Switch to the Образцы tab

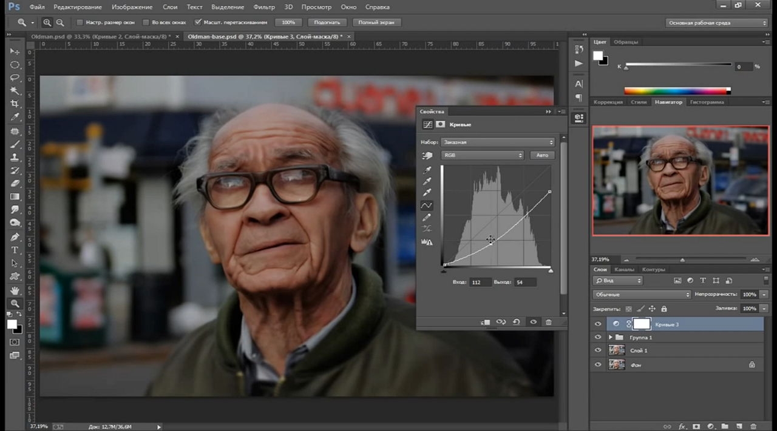coord(625,42)
